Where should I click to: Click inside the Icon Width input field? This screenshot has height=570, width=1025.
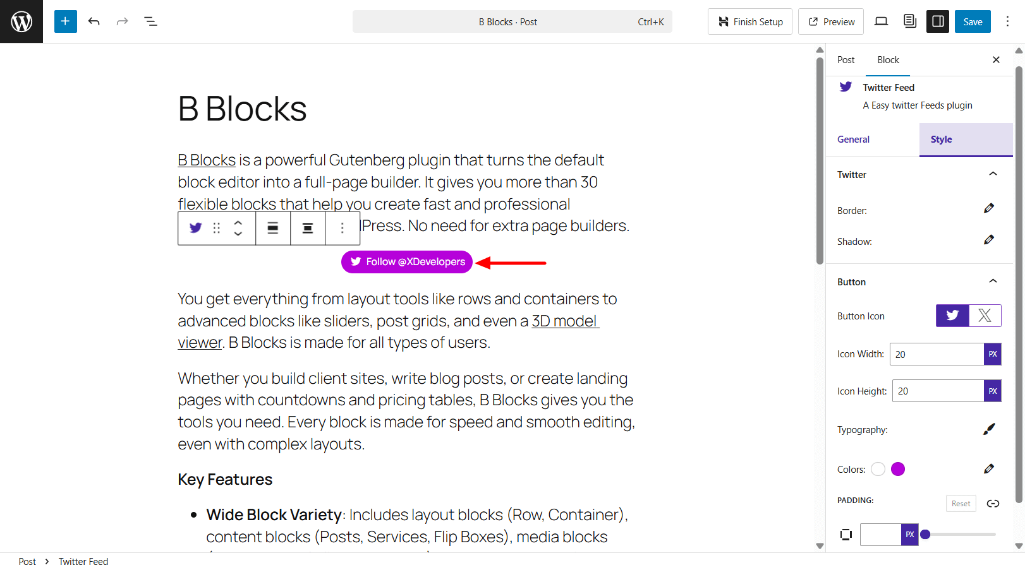[935, 353]
